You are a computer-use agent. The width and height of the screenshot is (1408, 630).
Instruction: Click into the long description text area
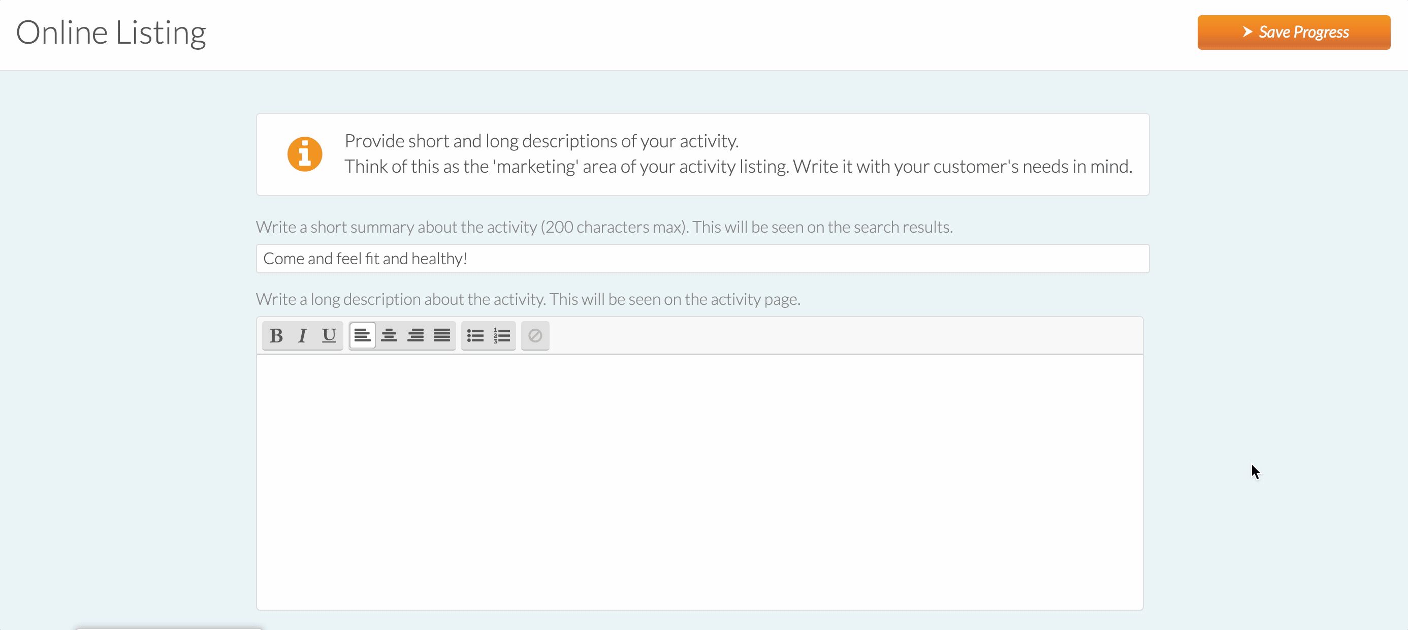[699, 482]
